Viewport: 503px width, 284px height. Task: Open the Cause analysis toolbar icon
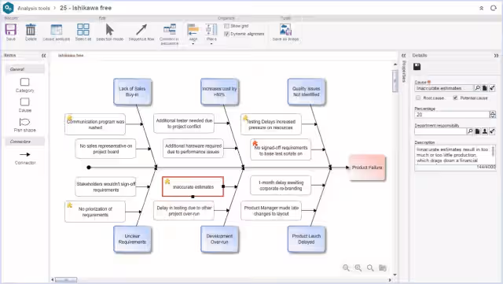[57, 30]
